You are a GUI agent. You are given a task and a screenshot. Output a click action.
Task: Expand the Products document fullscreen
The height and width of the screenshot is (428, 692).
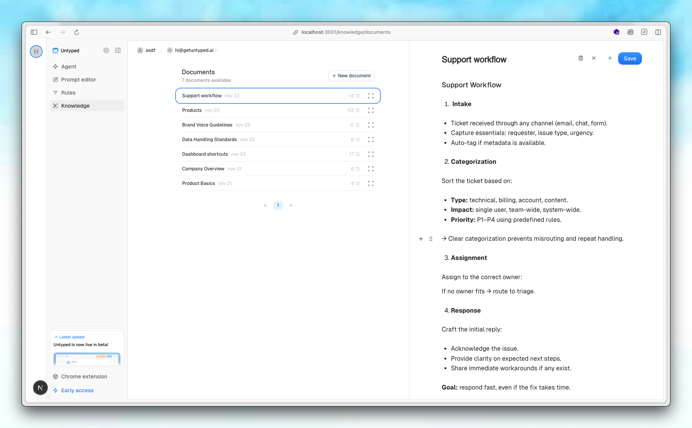coord(370,110)
